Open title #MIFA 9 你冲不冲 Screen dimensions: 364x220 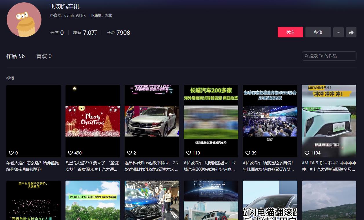tap(329, 166)
